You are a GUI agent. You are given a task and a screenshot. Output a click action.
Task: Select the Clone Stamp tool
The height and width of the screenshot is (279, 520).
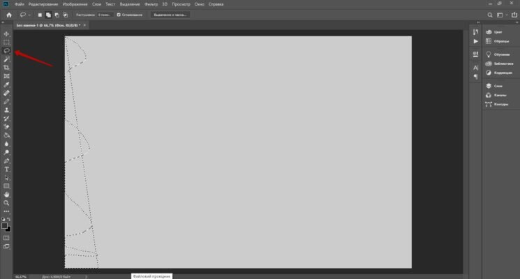(6, 110)
